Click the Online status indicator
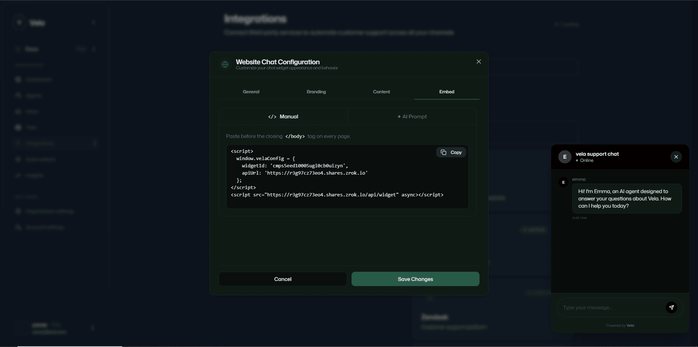698x347 pixels. click(584, 160)
